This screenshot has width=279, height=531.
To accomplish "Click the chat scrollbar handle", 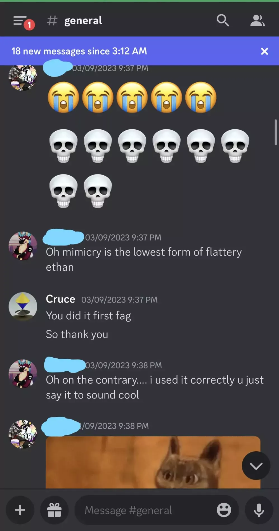I will 276,132.
